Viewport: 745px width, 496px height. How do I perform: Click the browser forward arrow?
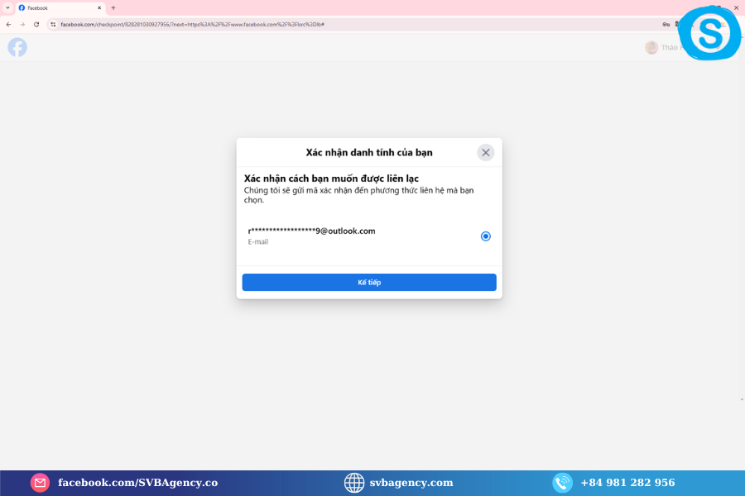(22, 24)
